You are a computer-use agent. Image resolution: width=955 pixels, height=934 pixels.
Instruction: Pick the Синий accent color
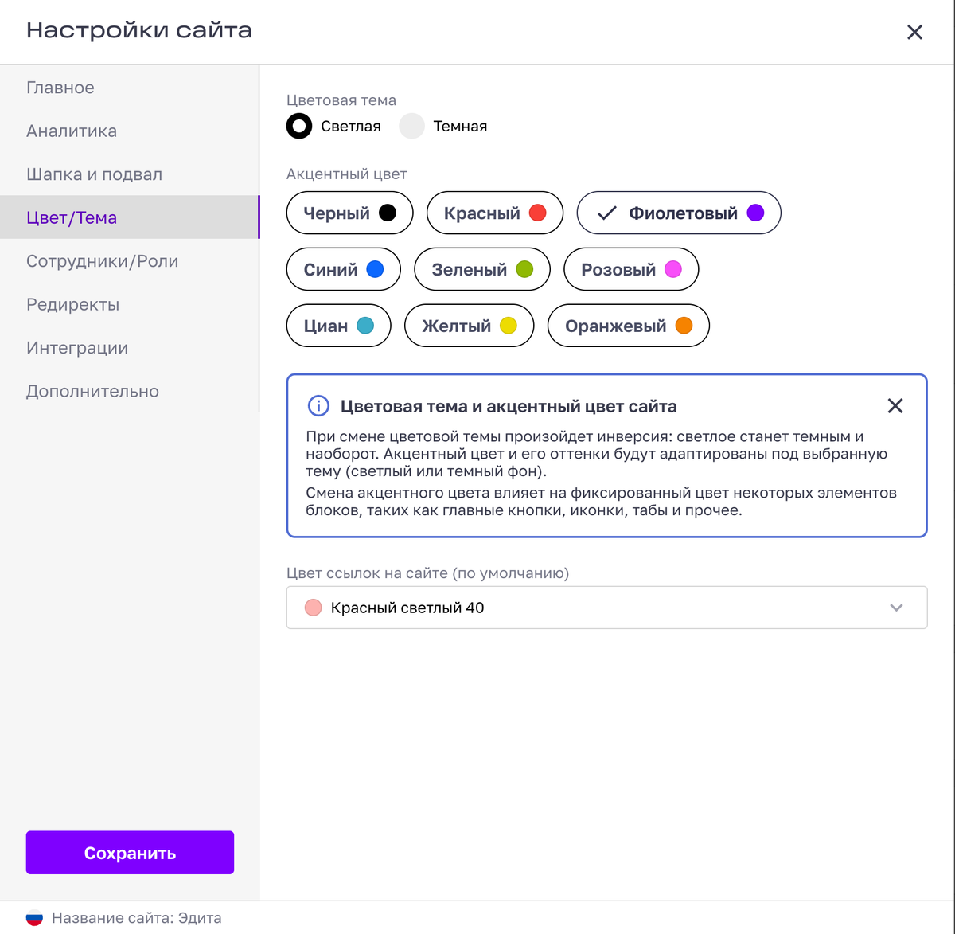tap(344, 269)
